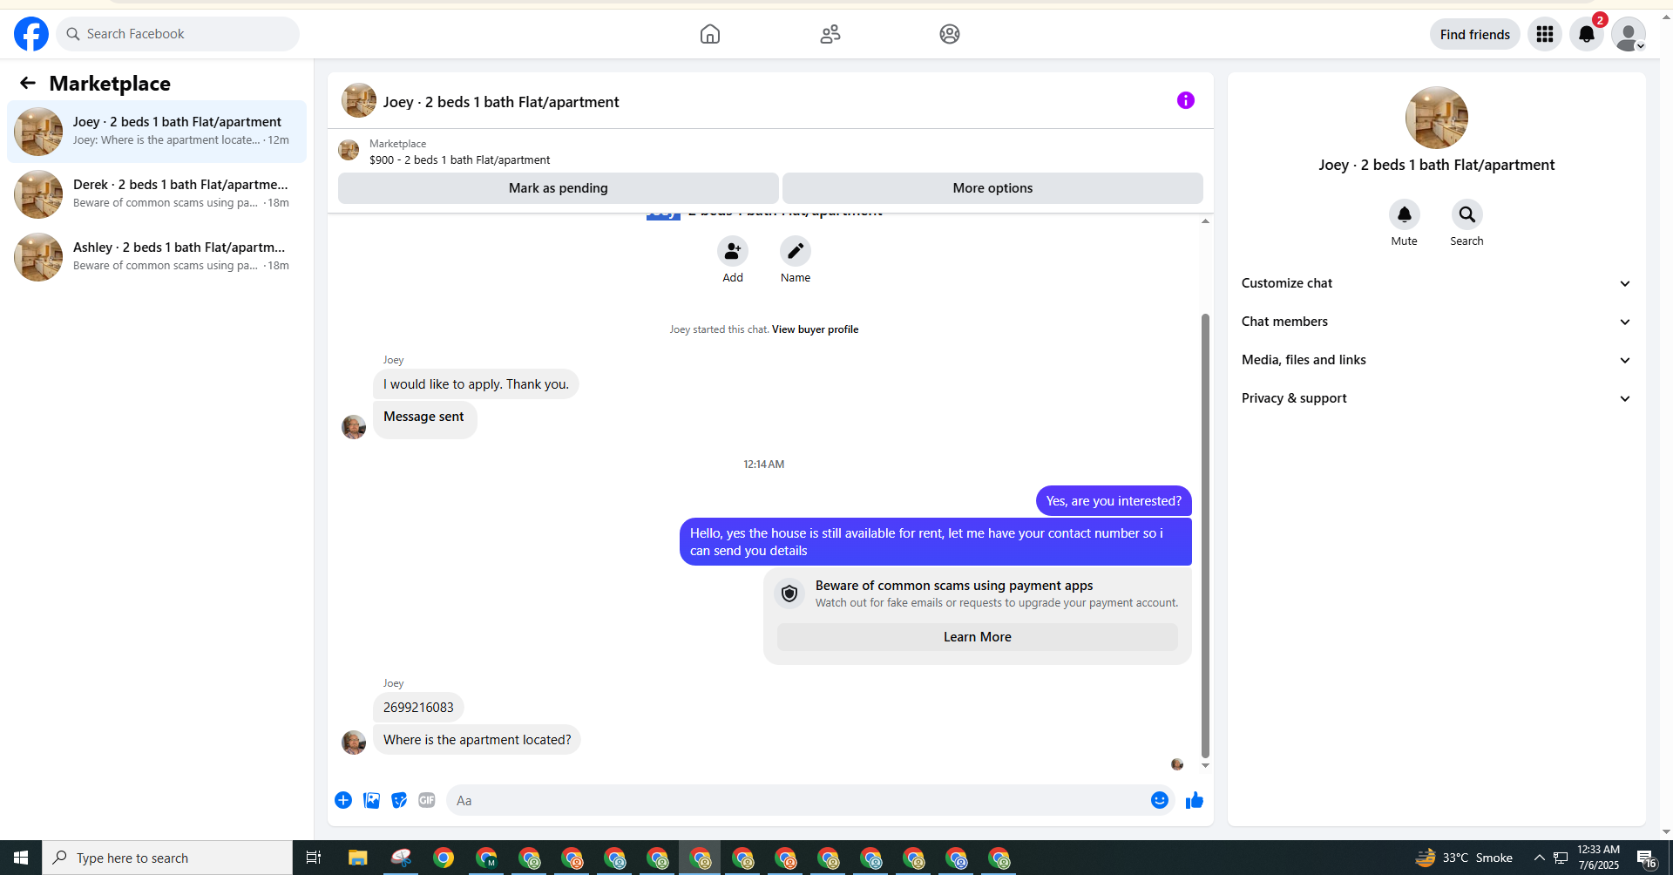Viewport: 1673px width, 875px height.
Task: Click the message '2699216083'
Action: click(418, 708)
